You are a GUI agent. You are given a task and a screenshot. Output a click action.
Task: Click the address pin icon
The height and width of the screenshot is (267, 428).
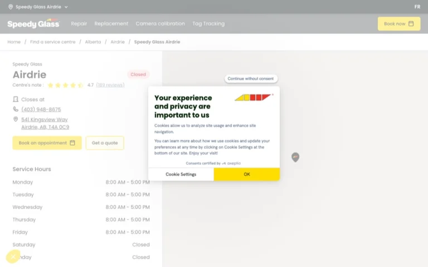coord(16,120)
